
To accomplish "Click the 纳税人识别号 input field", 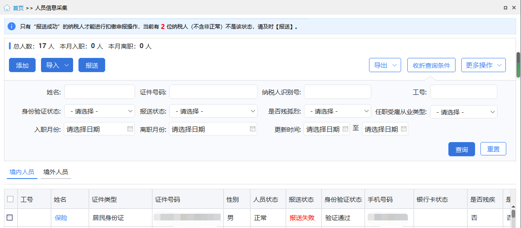I will tap(337, 92).
